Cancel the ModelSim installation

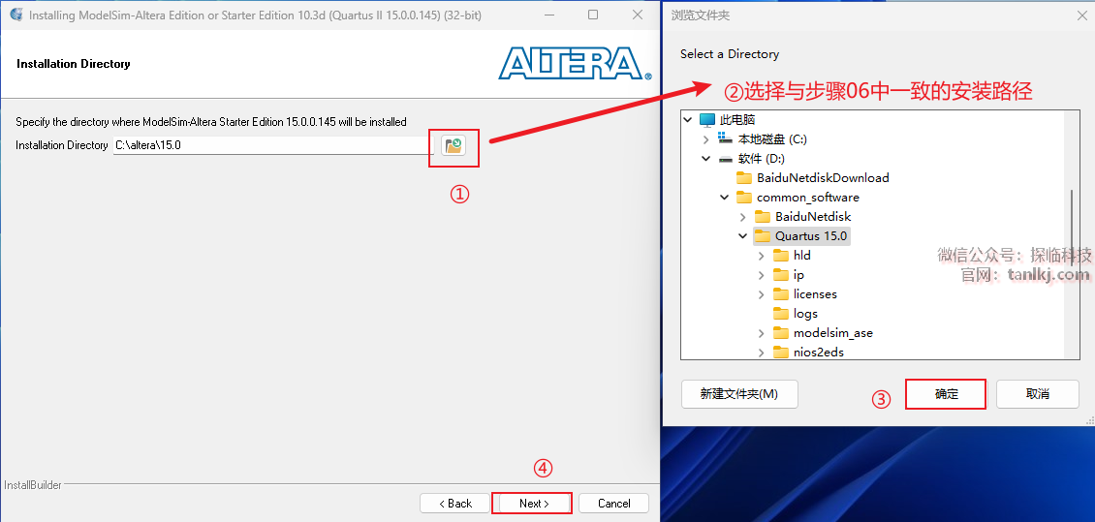[613, 504]
